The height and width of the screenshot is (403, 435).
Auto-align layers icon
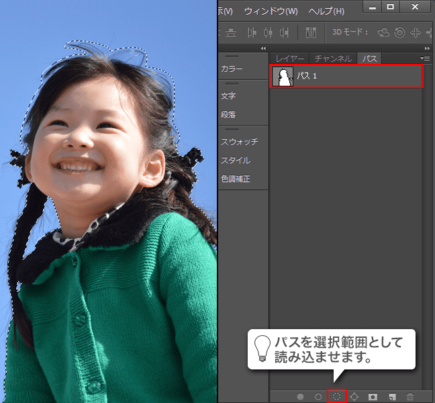click(x=311, y=32)
